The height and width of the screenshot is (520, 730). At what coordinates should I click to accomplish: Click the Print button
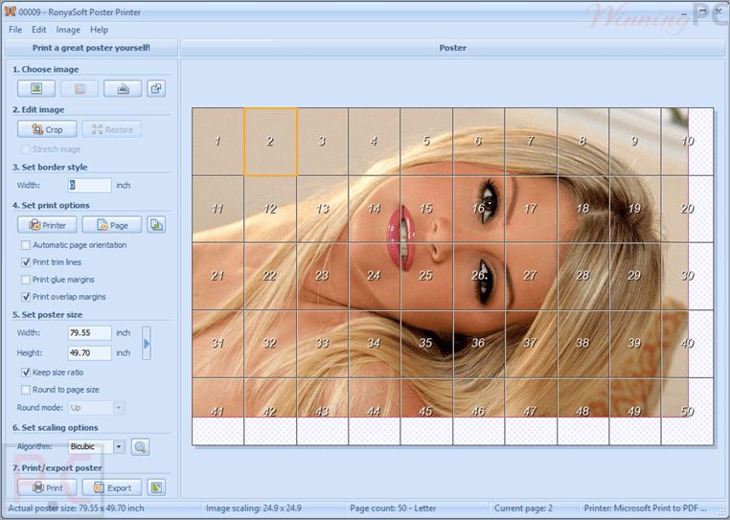coord(48,487)
